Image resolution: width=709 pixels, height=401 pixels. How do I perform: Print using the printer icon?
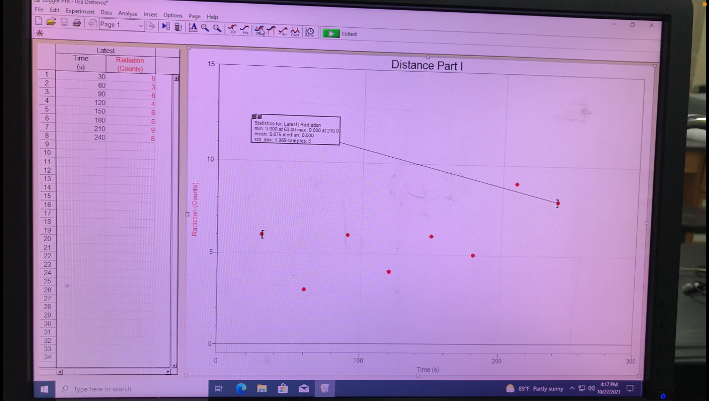77,23
